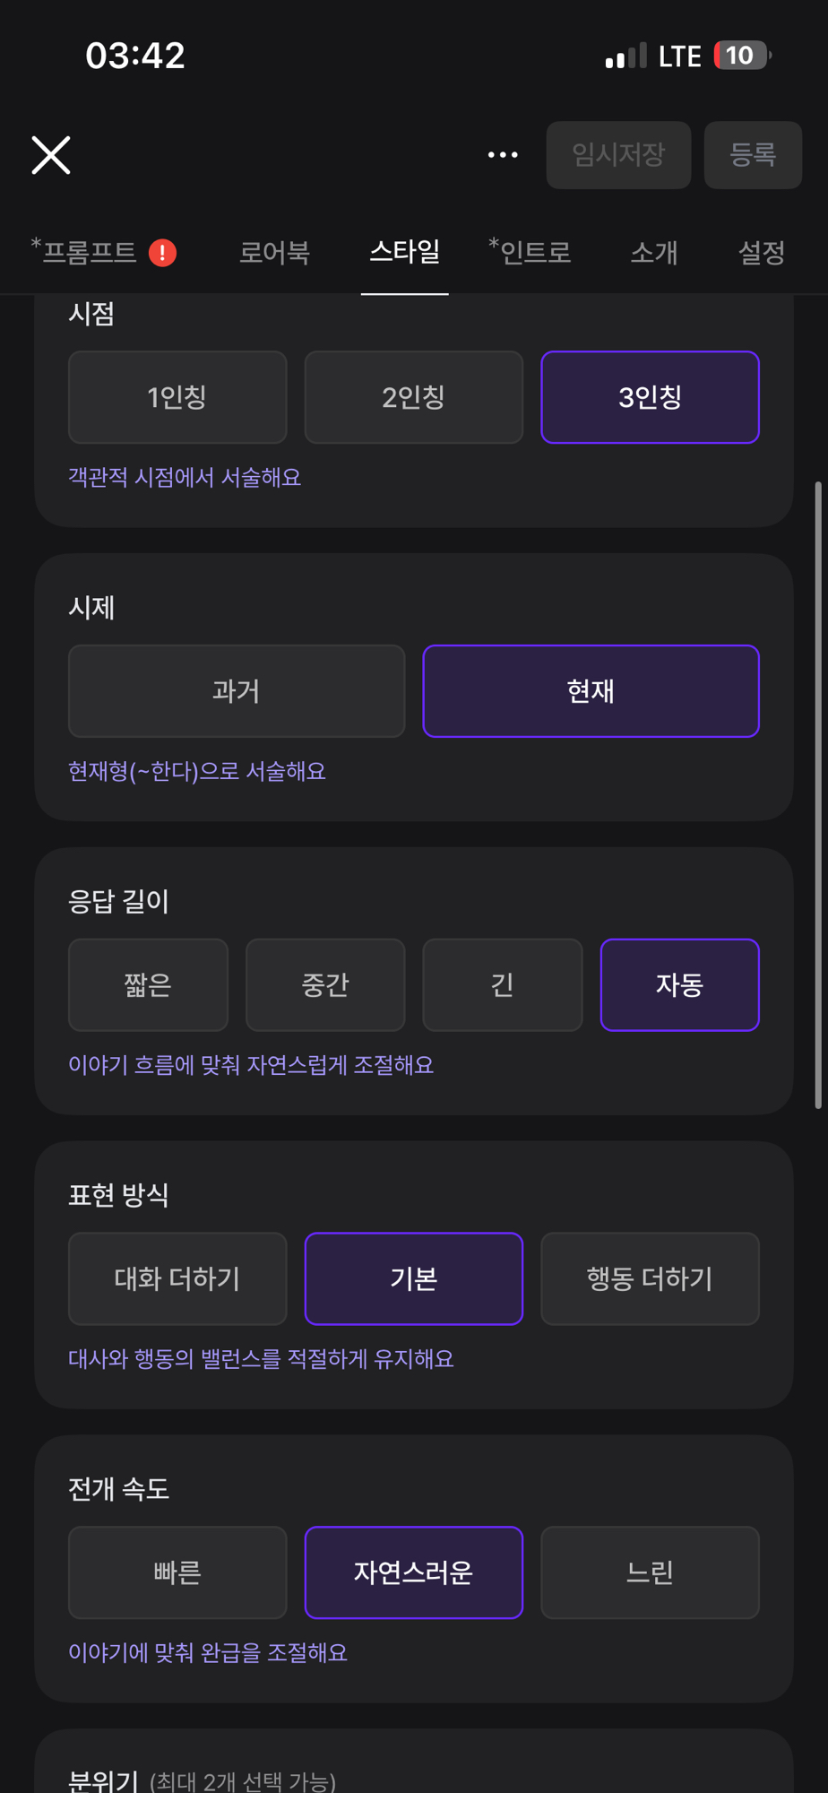Set tense to 과거
The height and width of the screenshot is (1793, 828).
(x=237, y=691)
